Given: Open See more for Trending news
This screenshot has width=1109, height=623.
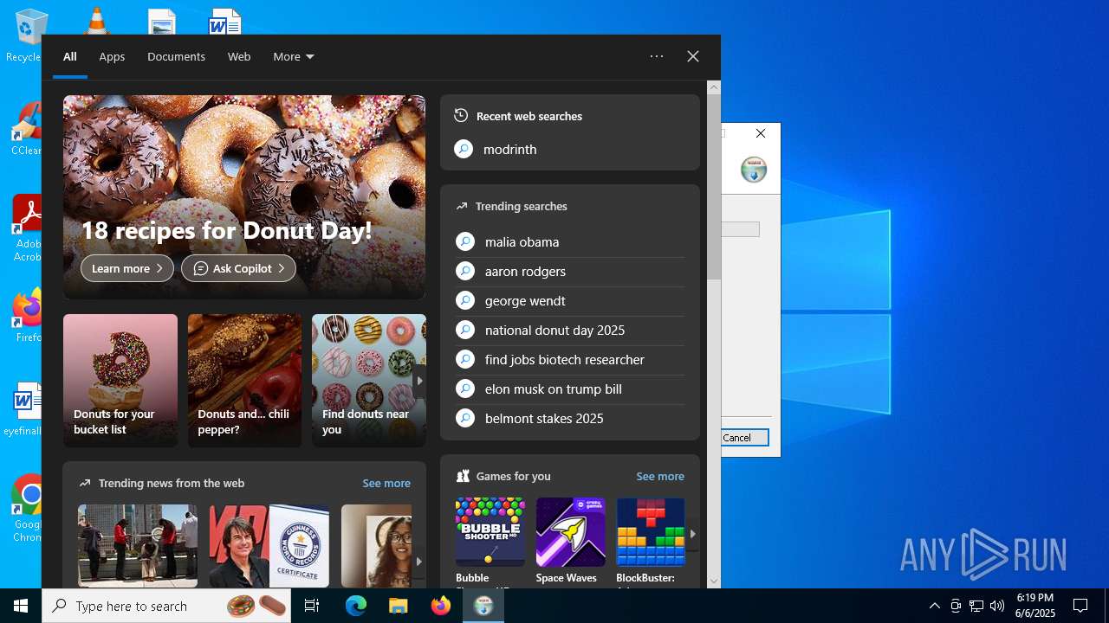Looking at the screenshot, I should pos(386,483).
